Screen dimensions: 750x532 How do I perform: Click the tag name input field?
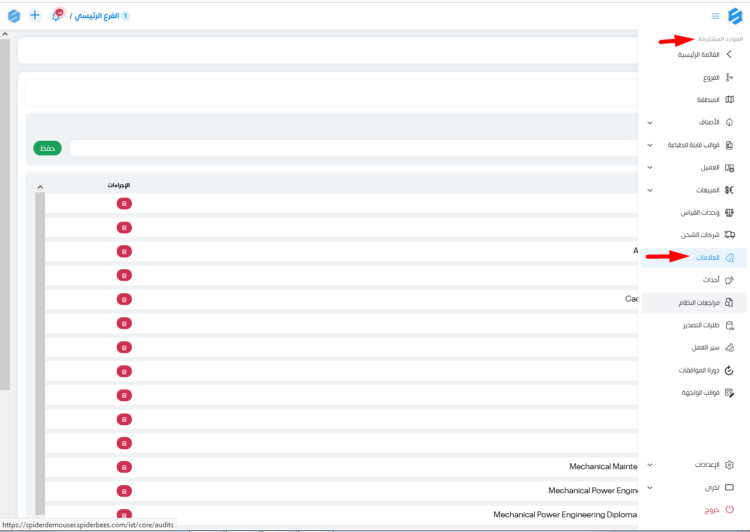(352, 148)
